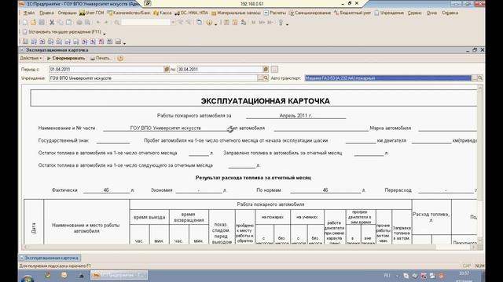Open the Касса menu
Image resolution: width=503 pixels, height=282 pixels.
163,13
